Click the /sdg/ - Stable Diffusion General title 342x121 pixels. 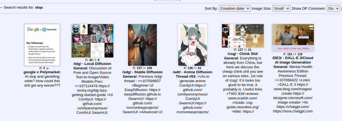click(142, 74)
